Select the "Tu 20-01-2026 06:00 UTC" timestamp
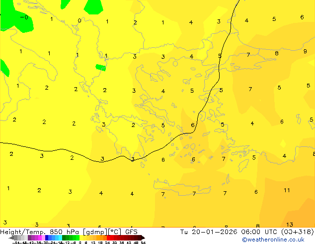This screenshot has height=244, width=315. tap(229, 232)
